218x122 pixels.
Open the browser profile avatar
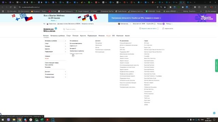[x=211, y=7]
